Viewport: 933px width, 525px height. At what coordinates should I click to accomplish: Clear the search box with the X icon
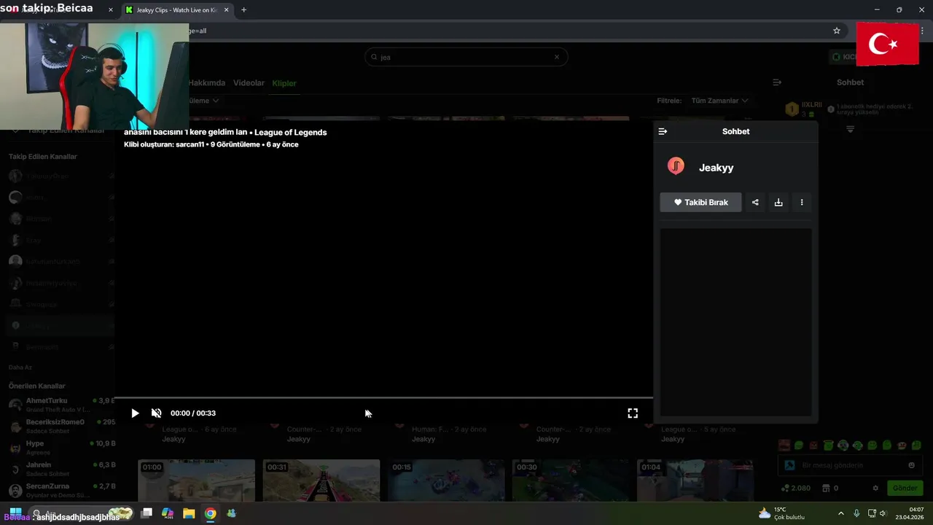coord(557,57)
